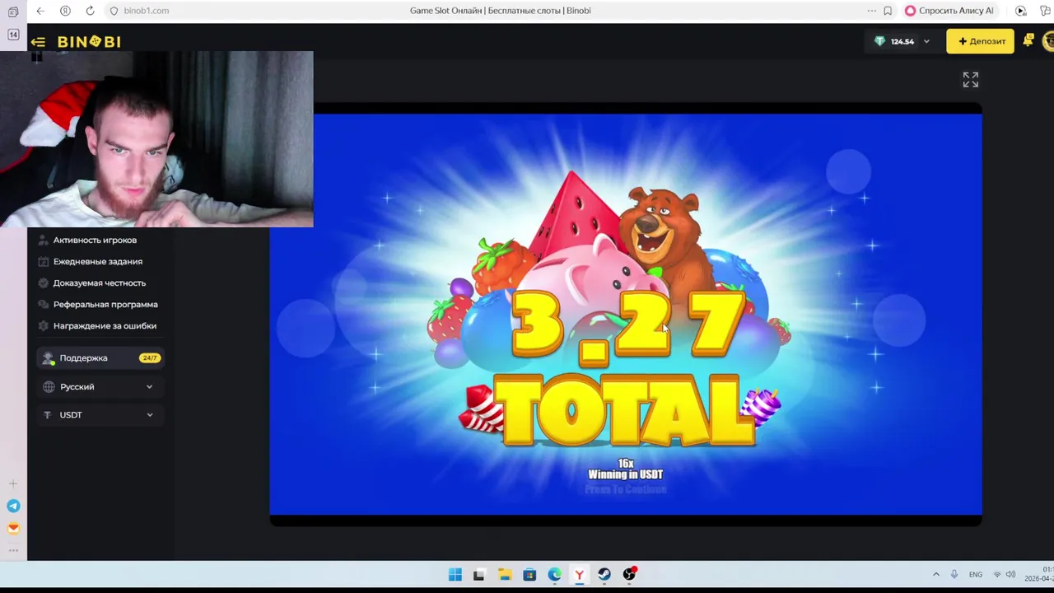Collapse the sidebar with the Binobi menu icon
The width and height of the screenshot is (1054, 593).
[38, 42]
